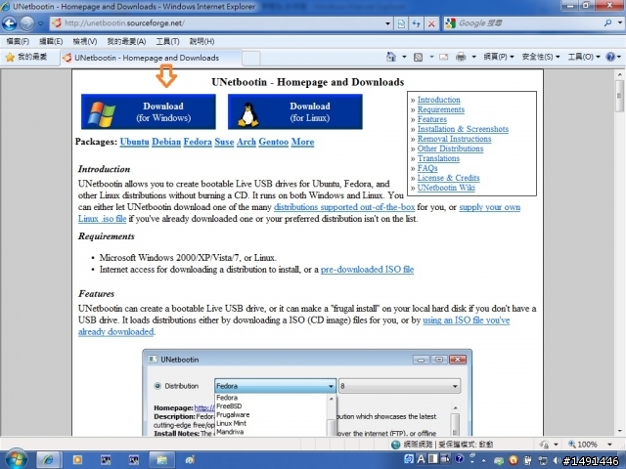Open the 檢視(V) menu

click(x=85, y=41)
